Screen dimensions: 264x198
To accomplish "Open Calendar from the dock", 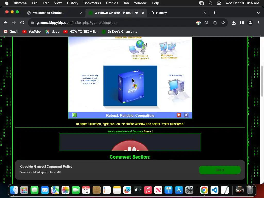I will point(86,190).
